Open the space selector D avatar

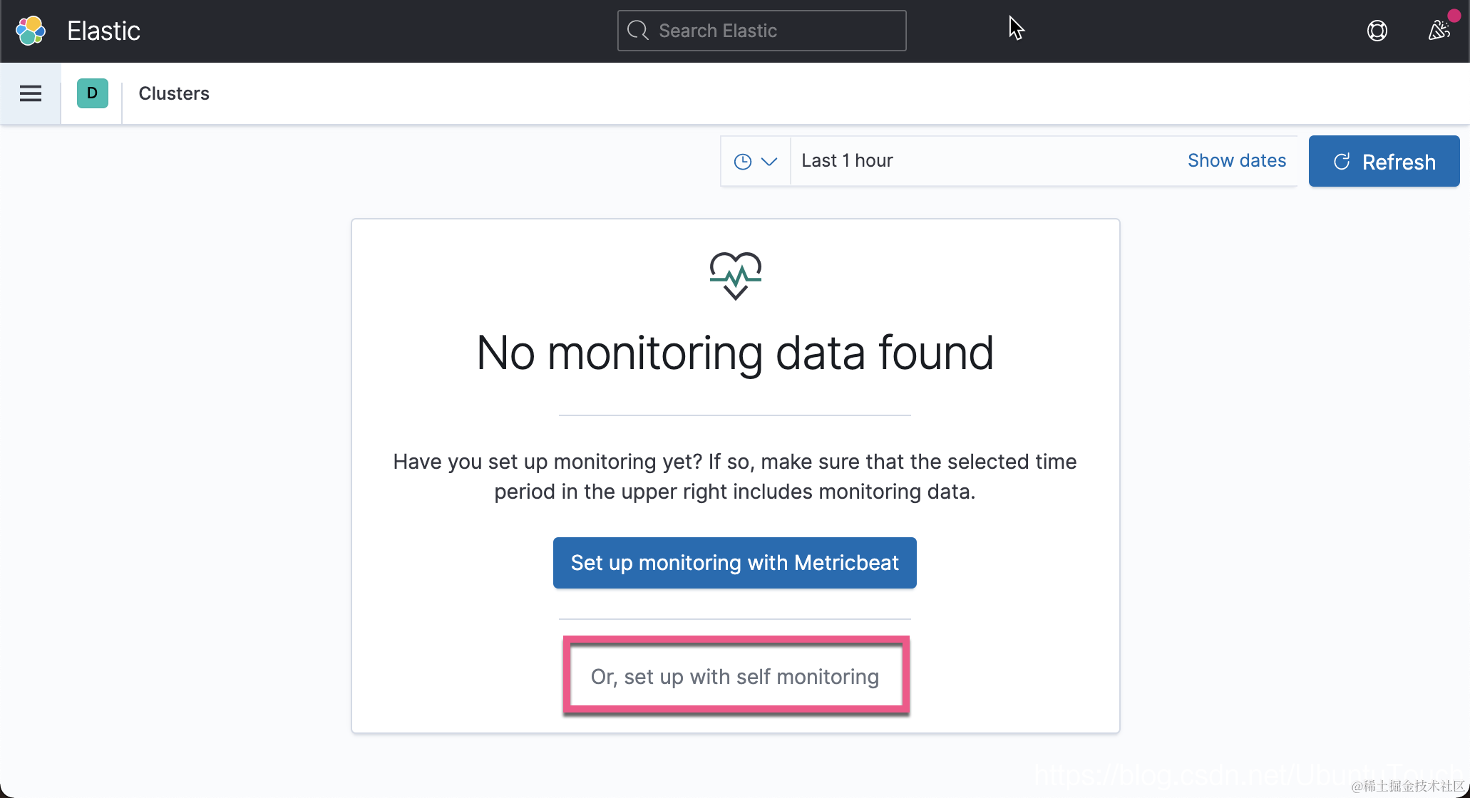93,93
